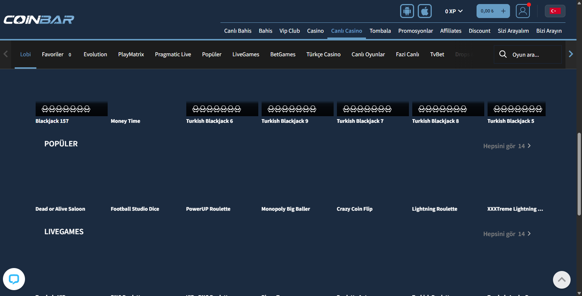Click the Android app download icon
Viewport: 582px width, 296px height.
tap(407, 11)
